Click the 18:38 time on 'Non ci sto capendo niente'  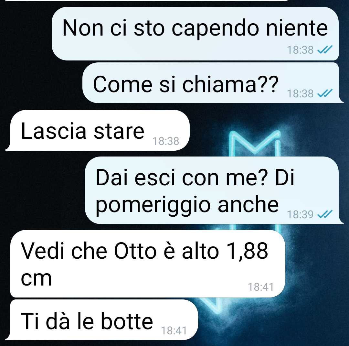[x=300, y=50]
